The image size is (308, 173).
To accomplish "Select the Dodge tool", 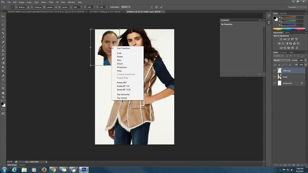I will coord(3,72).
